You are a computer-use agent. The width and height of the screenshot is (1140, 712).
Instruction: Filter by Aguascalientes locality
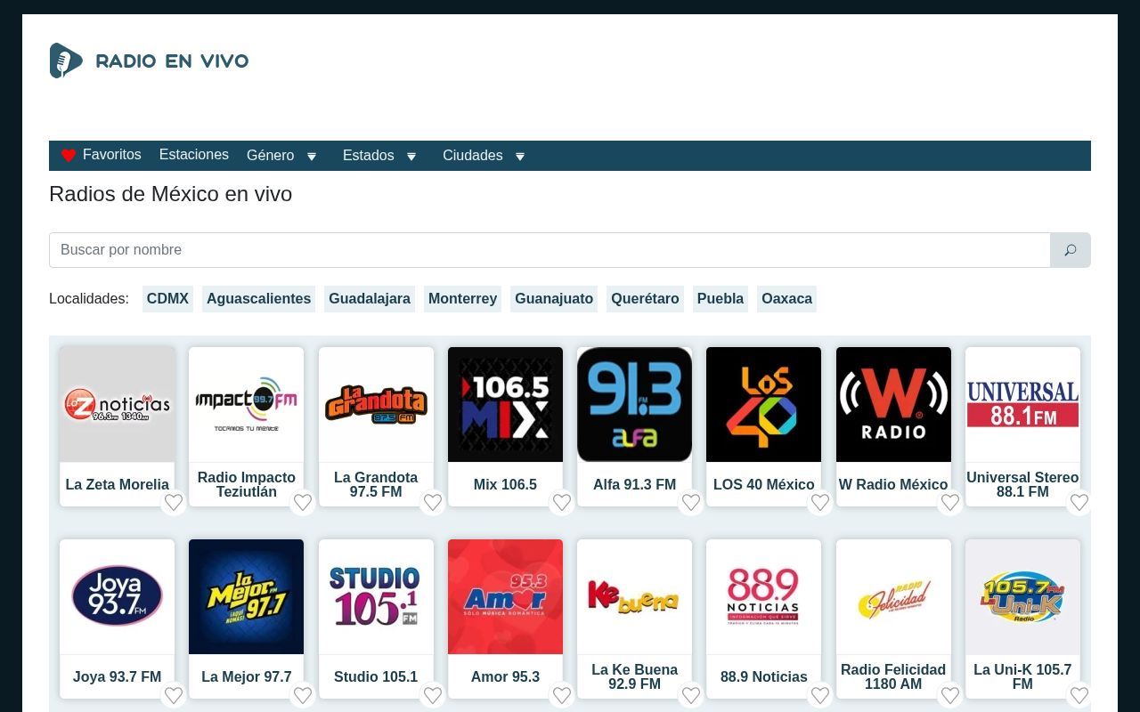[258, 299]
